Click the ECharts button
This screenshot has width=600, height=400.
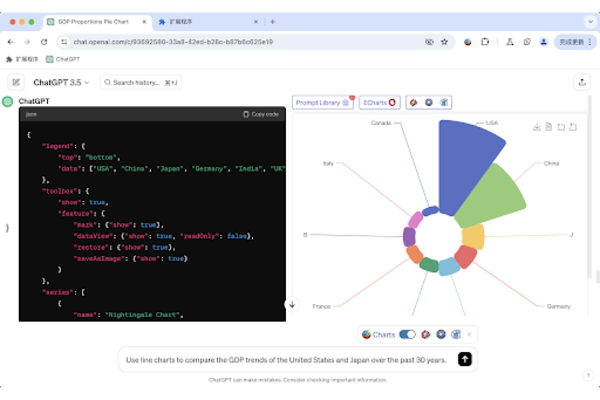[x=380, y=102]
